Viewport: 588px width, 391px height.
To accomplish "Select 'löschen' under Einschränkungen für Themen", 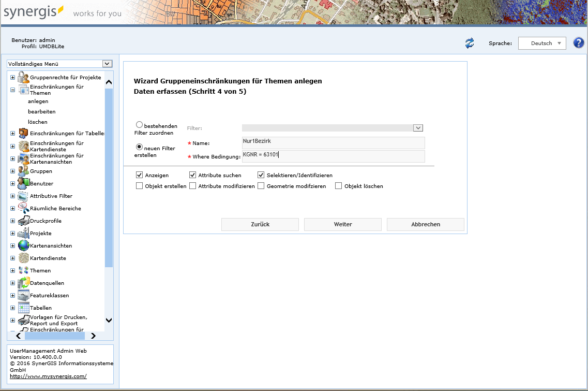I will click(38, 122).
